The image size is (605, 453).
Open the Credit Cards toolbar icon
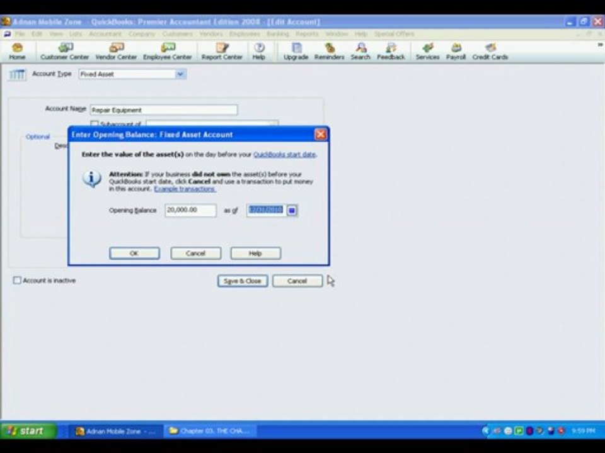click(x=490, y=52)
